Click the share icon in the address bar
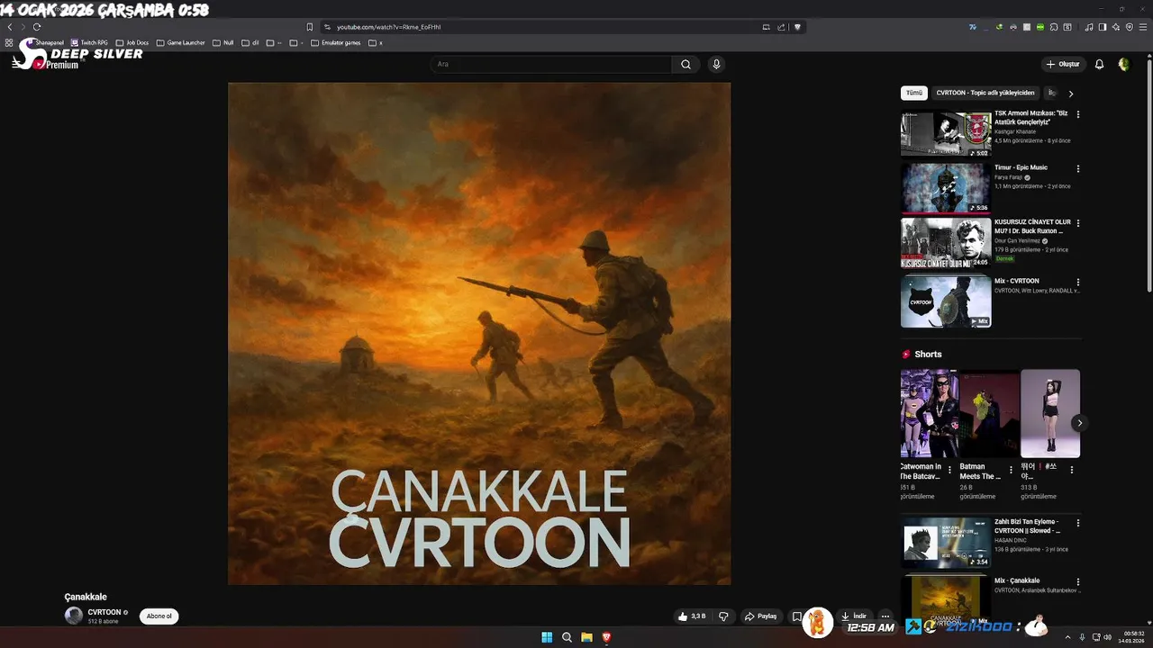 pyautogui.click(x=781, y=27)
